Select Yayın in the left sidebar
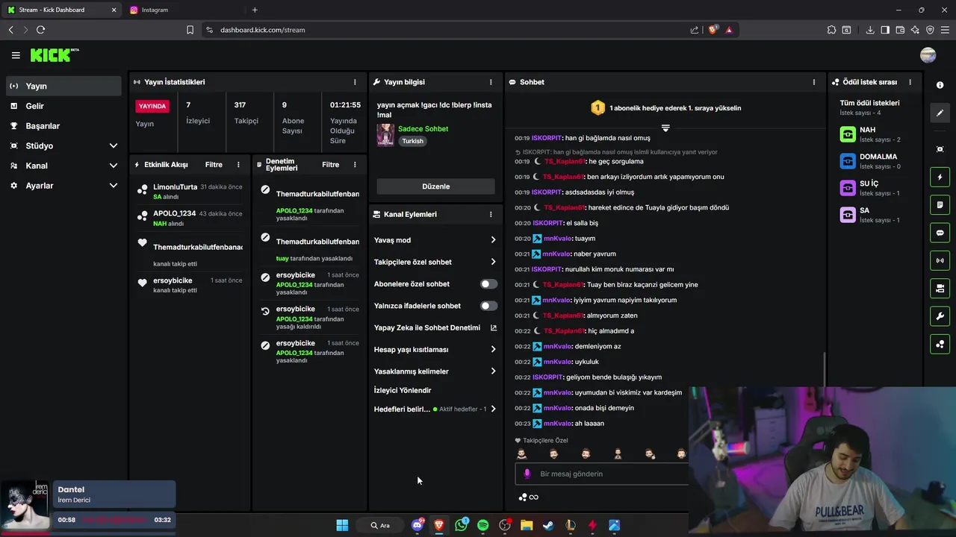 click(63, 86)
